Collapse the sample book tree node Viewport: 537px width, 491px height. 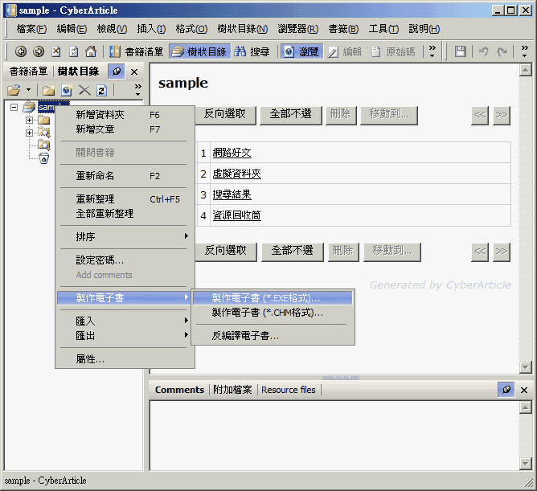pos(14,107)
